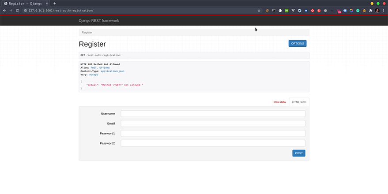View site information icon in address bar

pos(25,11)
